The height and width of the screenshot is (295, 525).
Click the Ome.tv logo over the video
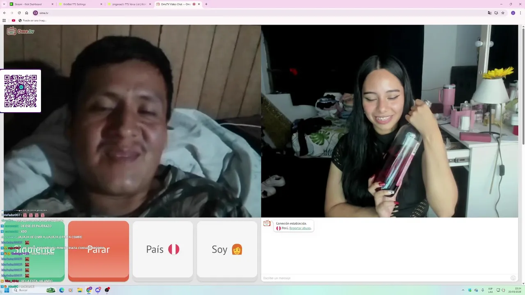click(x=21, y=31)
